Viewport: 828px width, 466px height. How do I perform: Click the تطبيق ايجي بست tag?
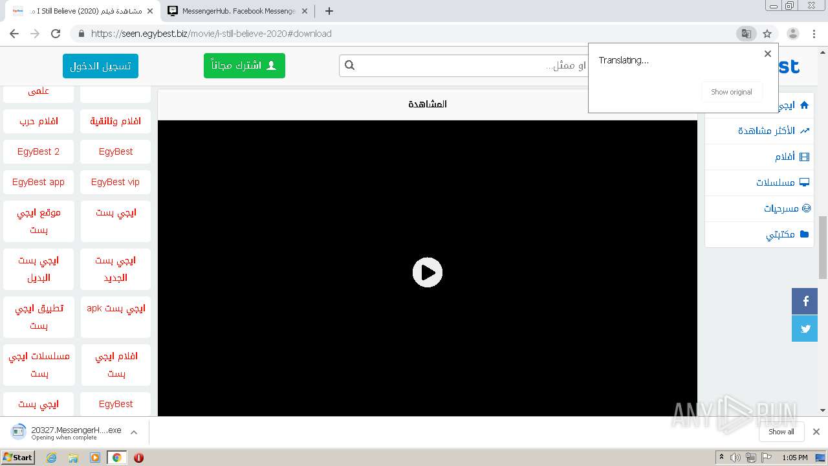(x=38, y=317)
